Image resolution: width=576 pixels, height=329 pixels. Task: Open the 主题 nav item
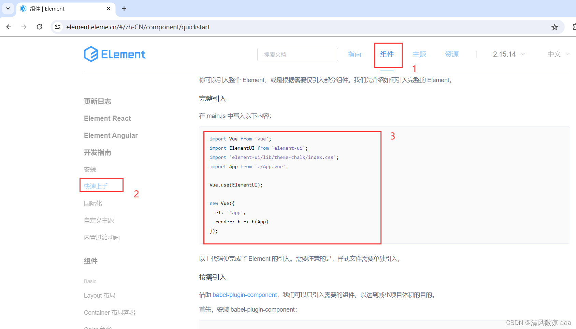419,54
